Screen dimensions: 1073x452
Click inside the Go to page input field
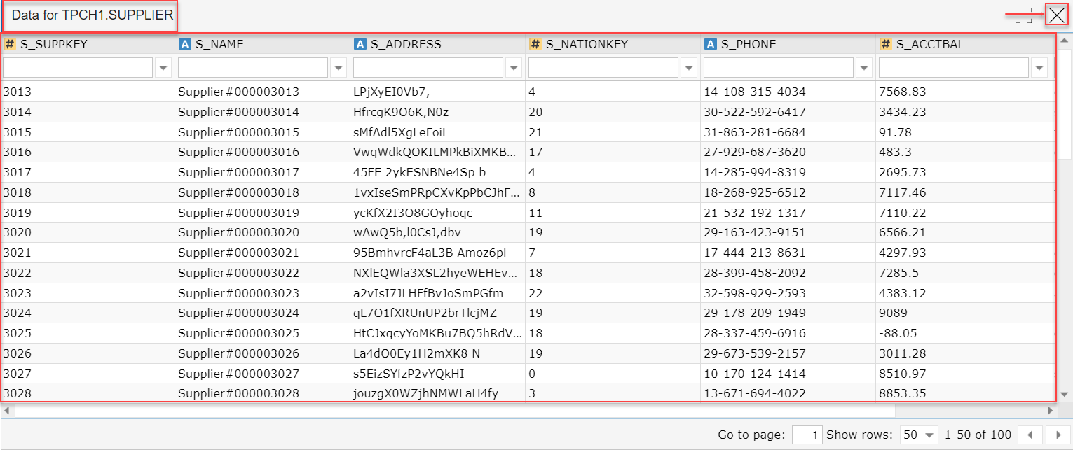click(x=807, y=435)
